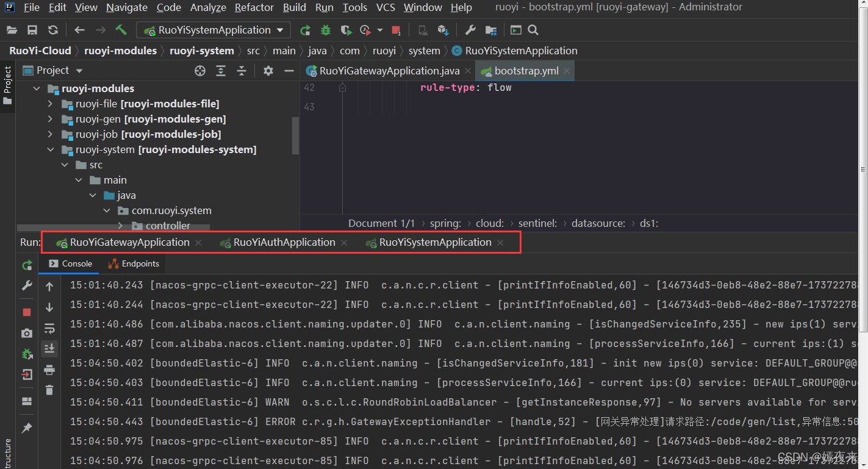
Task: Open the Project Structure toolbar icon
Action: (x=491, y=30)
